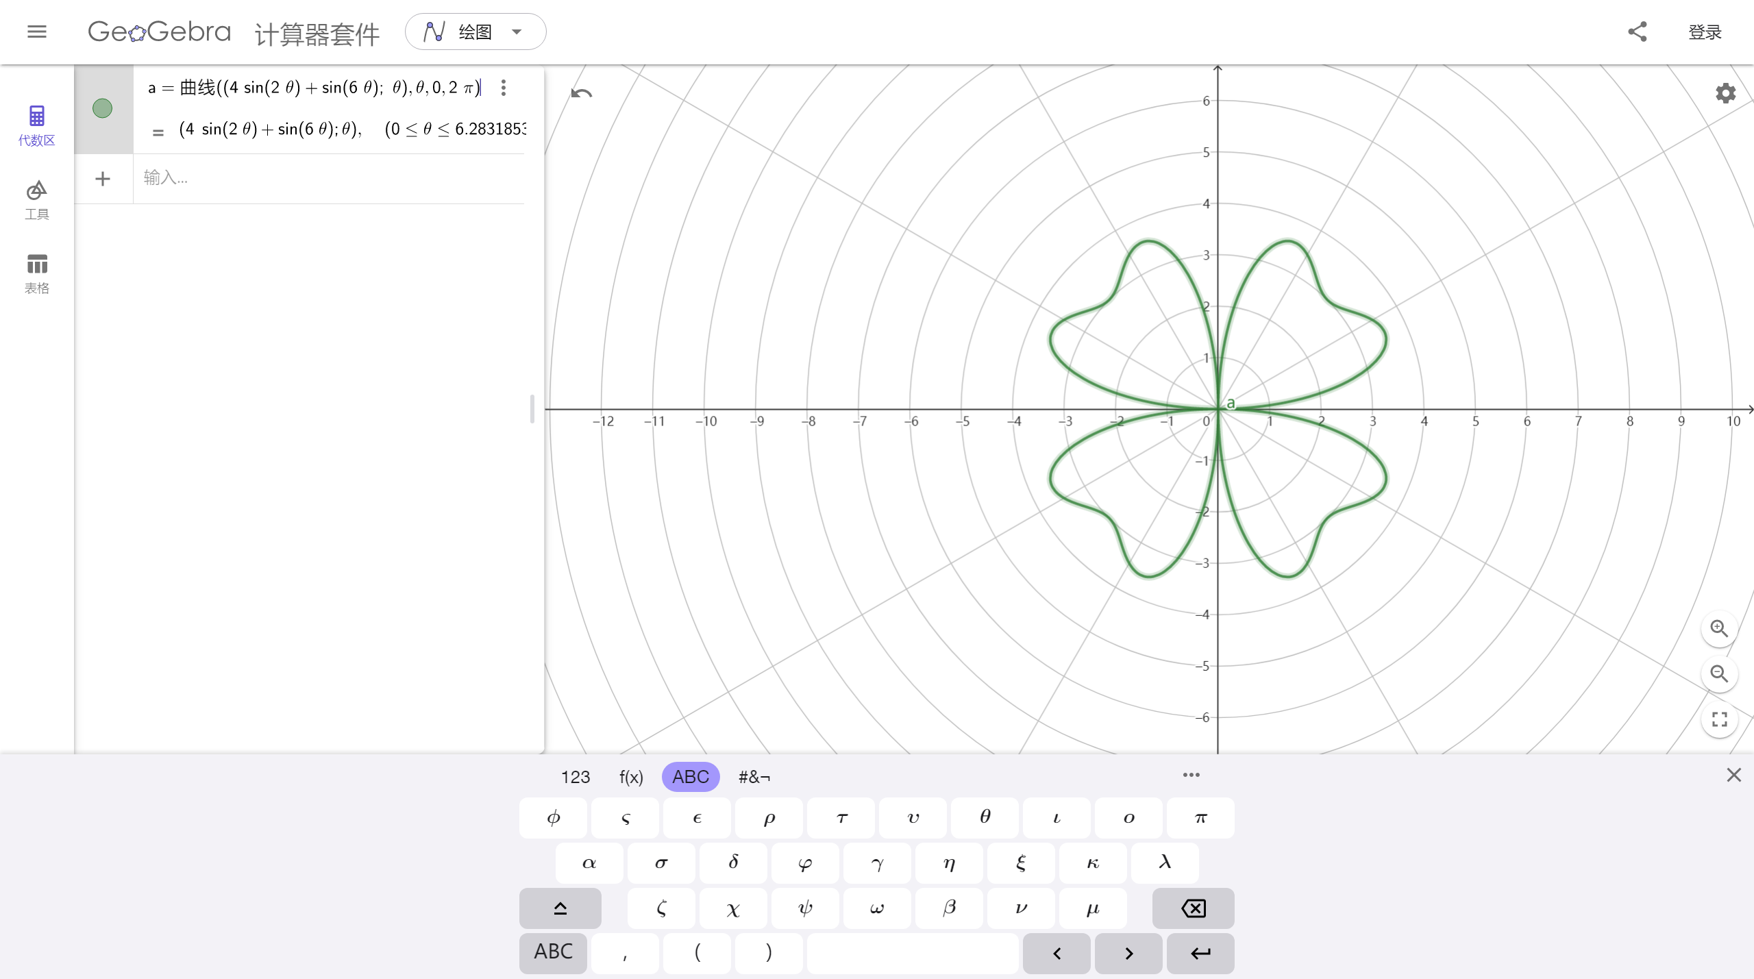
Task: Zoom out on the graph
Action: click(1719, 673)
